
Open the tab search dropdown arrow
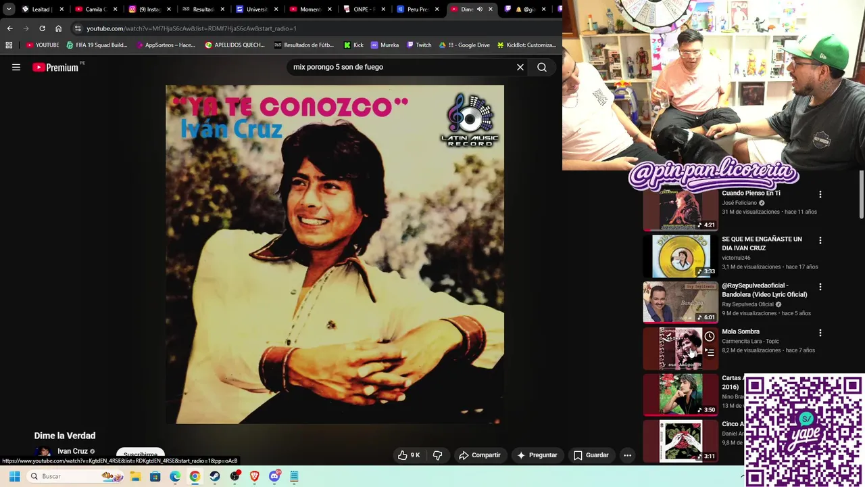(x=9, y=9)
